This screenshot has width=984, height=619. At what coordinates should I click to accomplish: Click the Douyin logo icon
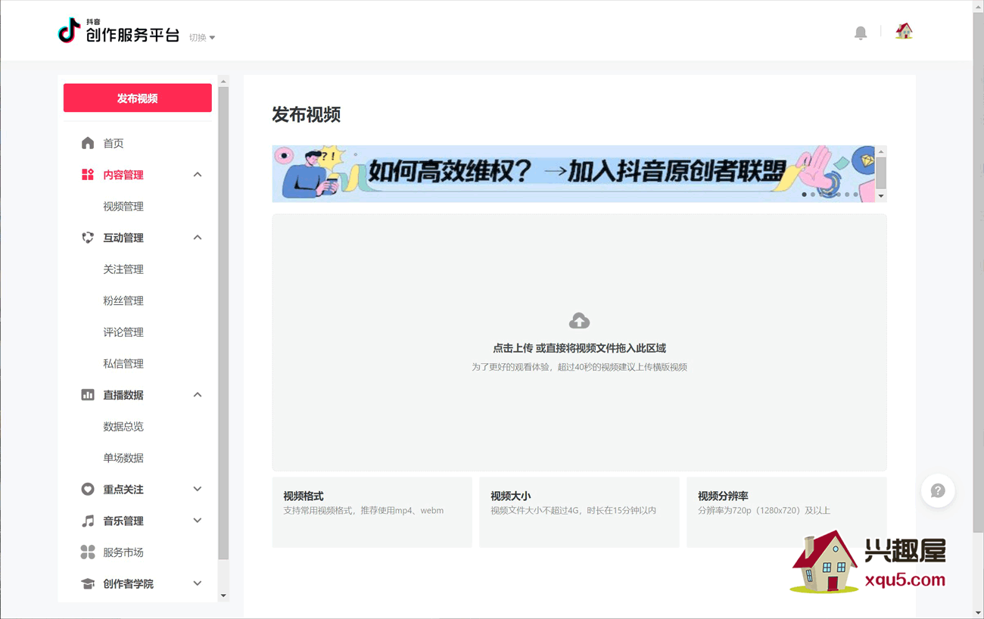69,30
